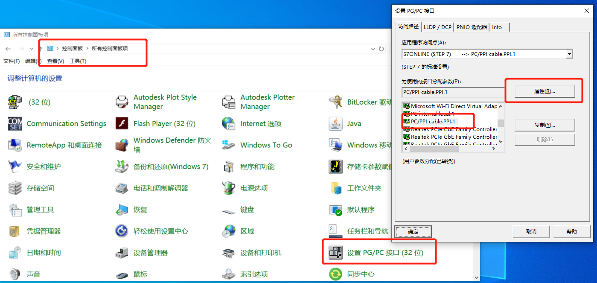Open the 声音 speaker icon
The height and width of the screenshot is (283, 597).
point(15,274)
